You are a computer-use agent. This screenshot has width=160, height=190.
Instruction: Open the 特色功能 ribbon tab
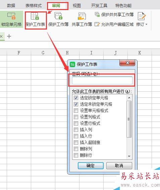(123, 6)
